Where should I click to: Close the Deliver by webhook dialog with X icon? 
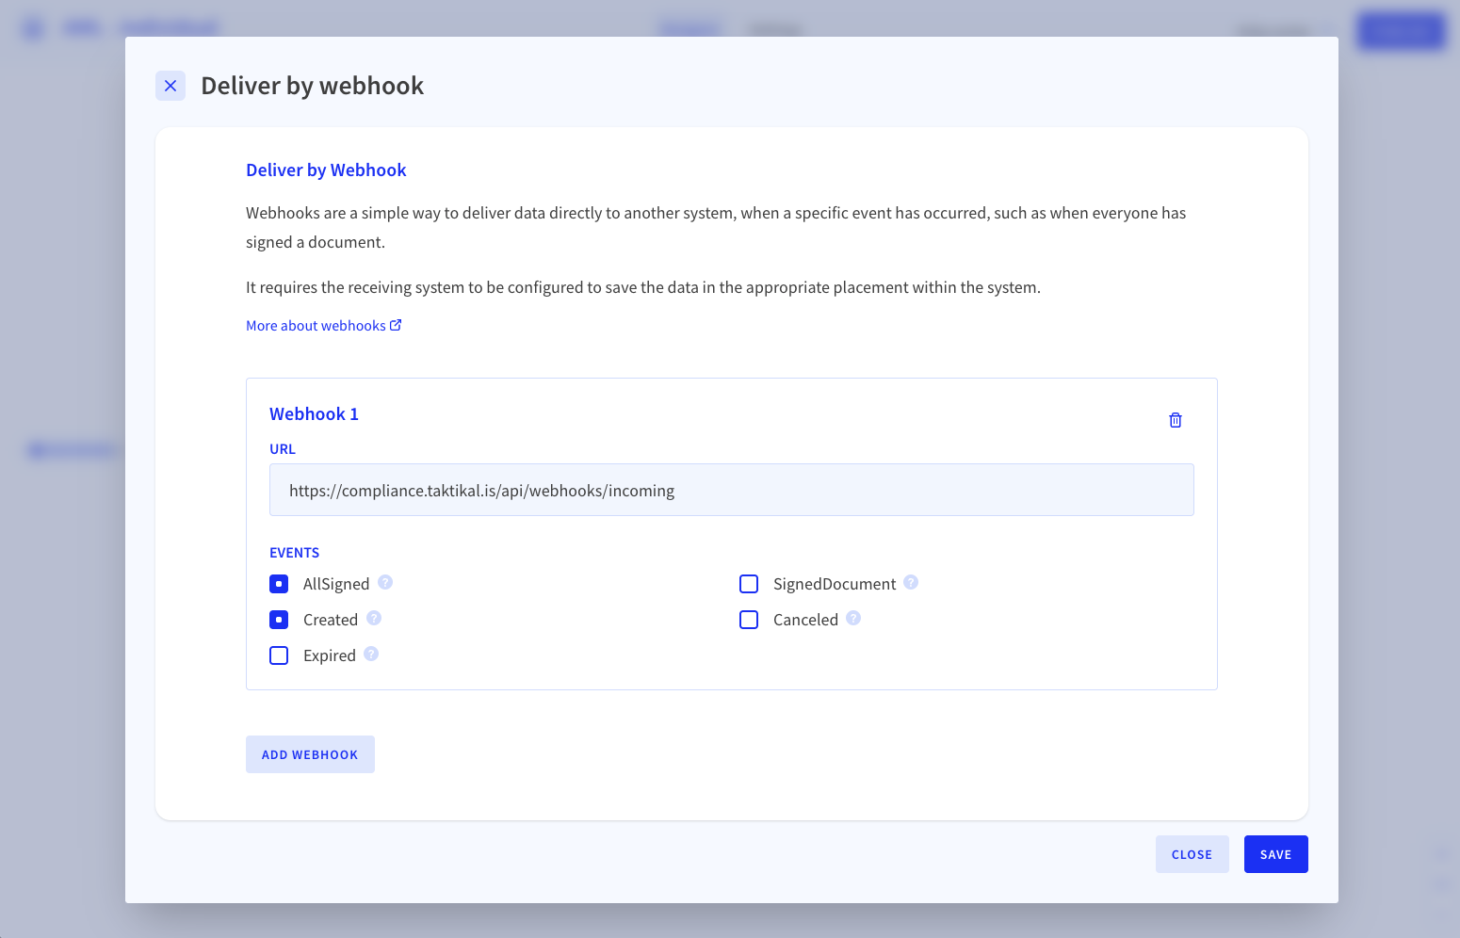[170, 86]
